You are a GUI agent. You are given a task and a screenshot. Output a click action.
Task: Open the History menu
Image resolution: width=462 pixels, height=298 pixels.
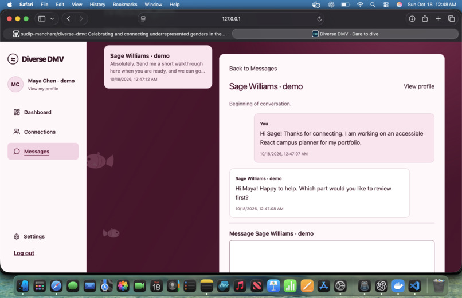(97, 5)
